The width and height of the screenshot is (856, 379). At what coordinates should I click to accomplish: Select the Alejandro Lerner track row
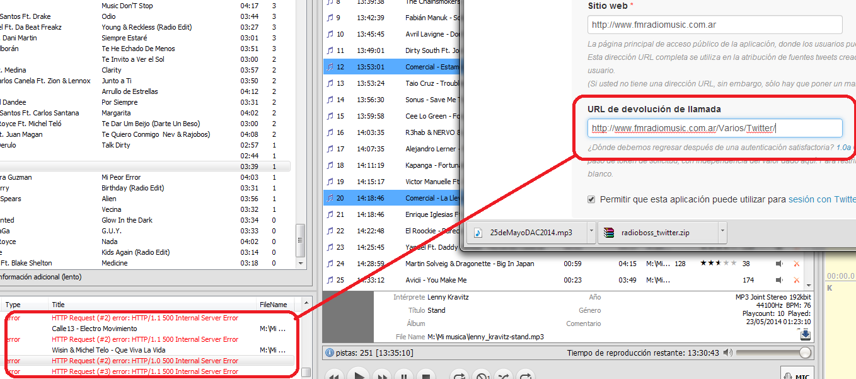coord(393,149)
